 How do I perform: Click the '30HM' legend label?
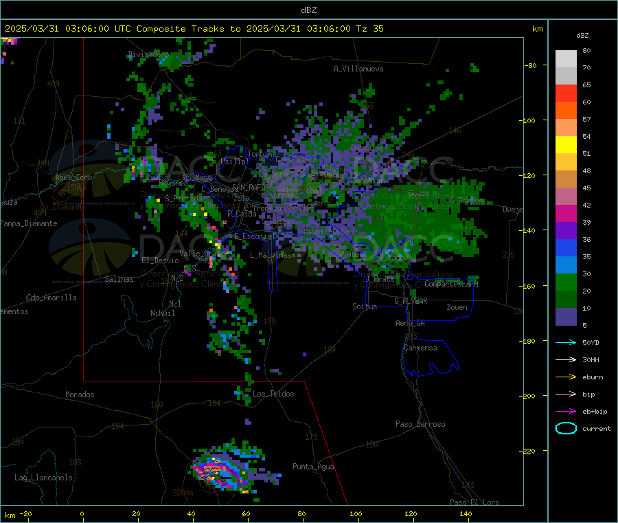click(x=591, y=359)
